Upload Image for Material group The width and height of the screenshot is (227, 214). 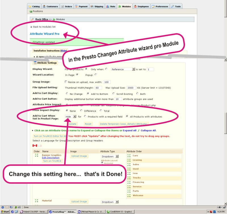point(79,202)
